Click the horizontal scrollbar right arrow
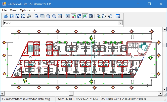This screenshot has height=102, width=167. [160, 93]
